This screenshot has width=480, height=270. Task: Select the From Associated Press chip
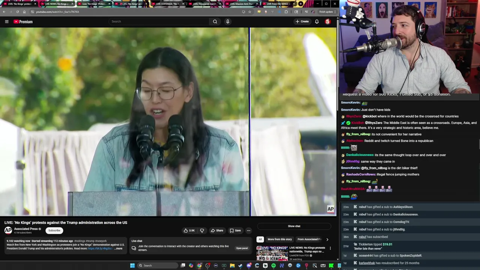point(309,239)
